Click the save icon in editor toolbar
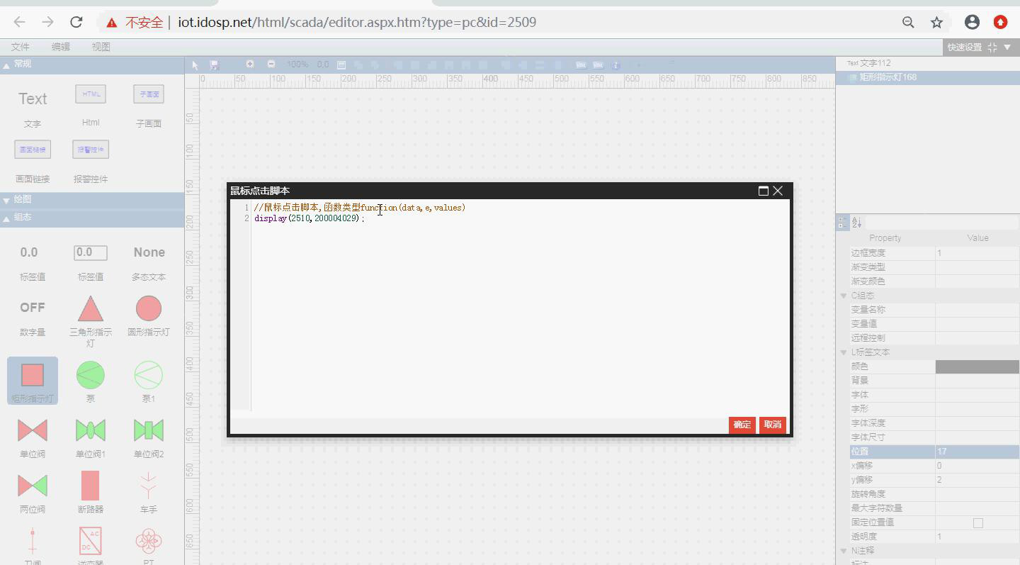Image resolution: width=1020 pixels, height=565 pixels. tap(215, 65)
